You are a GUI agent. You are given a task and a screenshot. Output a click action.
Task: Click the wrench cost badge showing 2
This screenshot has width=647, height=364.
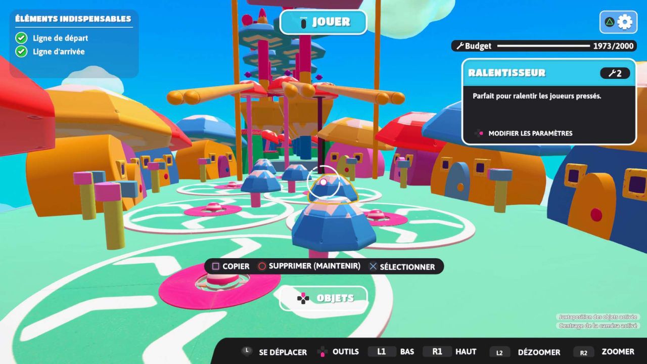click(615, 73)
